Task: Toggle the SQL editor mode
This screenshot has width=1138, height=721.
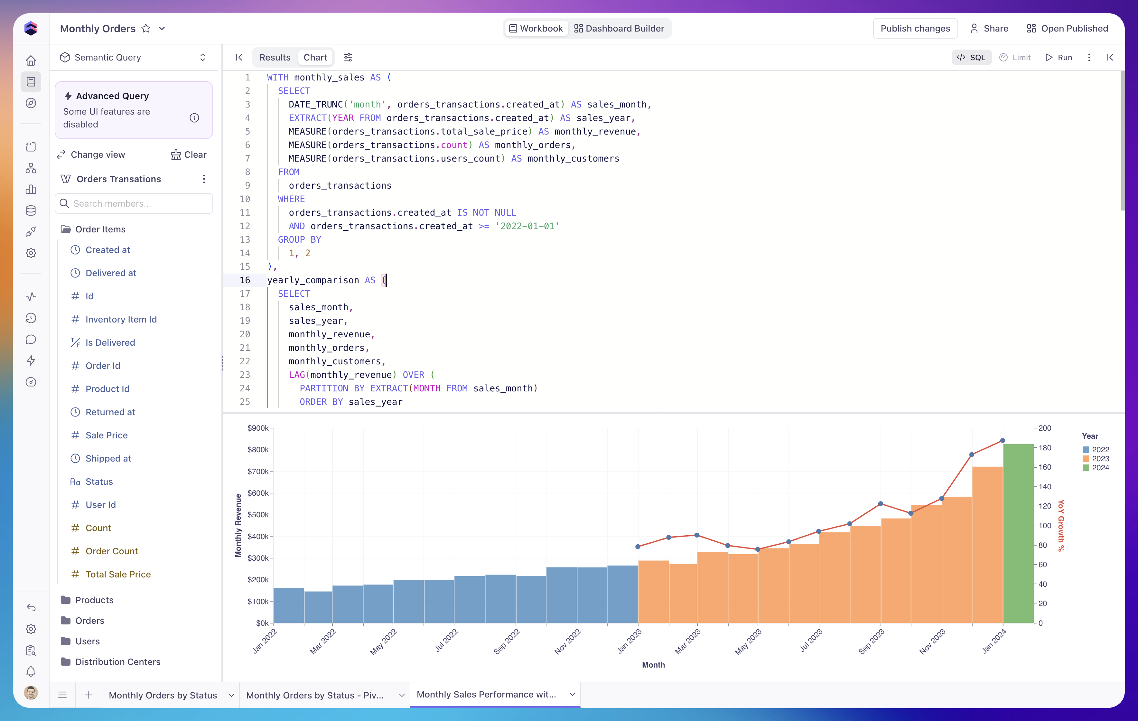Action: pyautogui.click(x=972, y=57)
